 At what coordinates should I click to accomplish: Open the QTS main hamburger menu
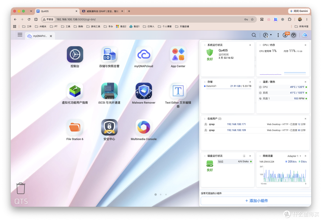pyautogui.click(x=20, y=35)
